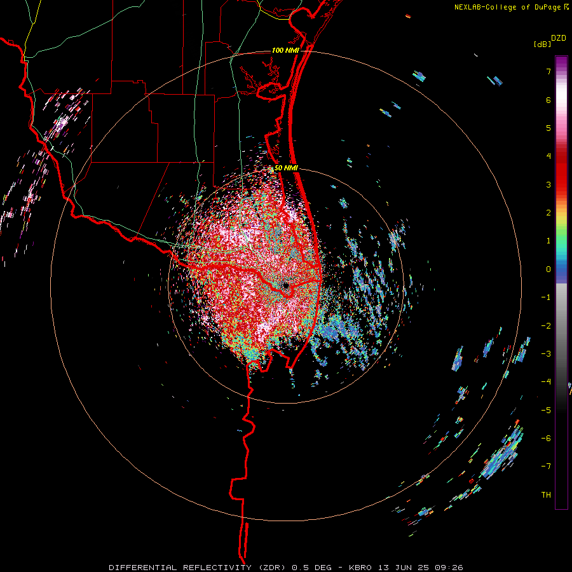Image resolution: width=572 pixels, height=572 pixels.
Task: Click the -5 value on the color scale
Action: [546, 411]
